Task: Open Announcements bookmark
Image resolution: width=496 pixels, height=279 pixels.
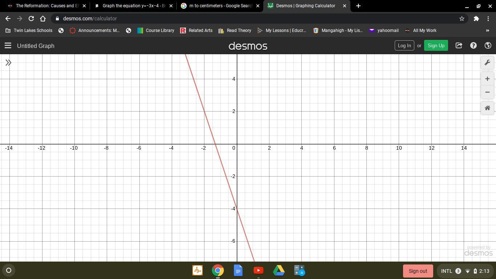Action: pyautogui.click(x=95, y=31)
